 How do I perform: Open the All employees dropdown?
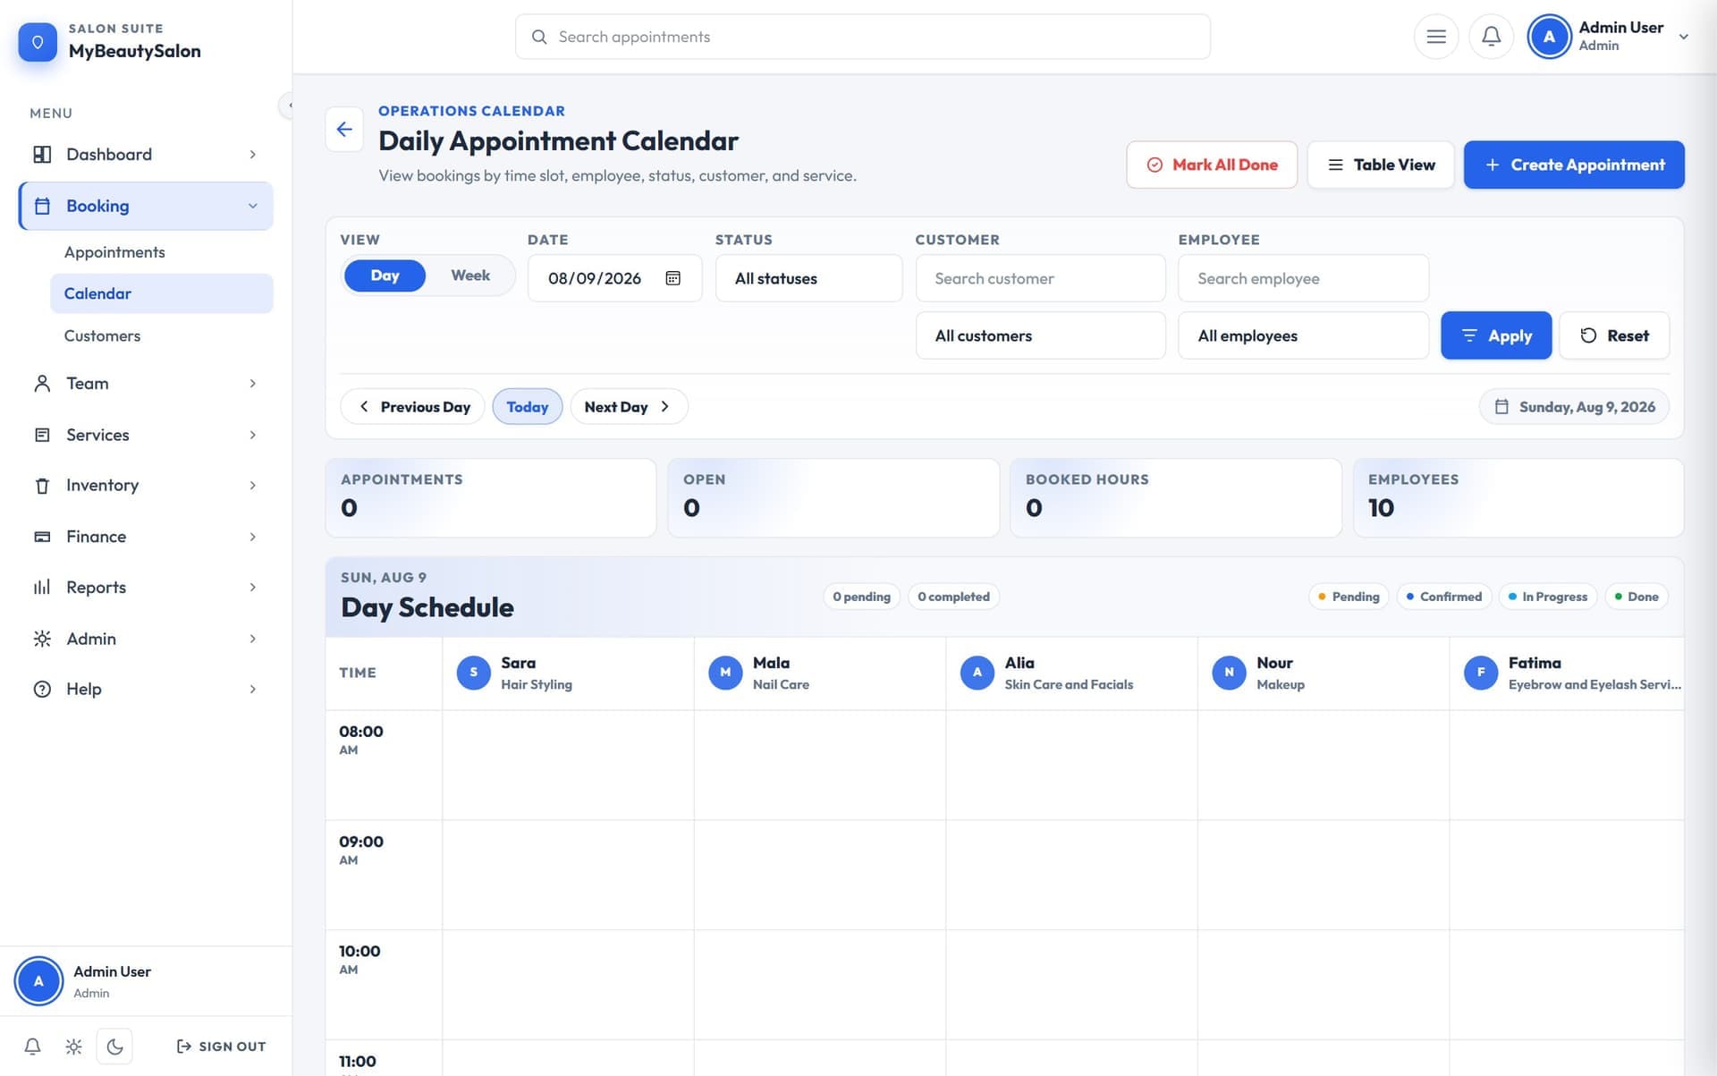1303,335
